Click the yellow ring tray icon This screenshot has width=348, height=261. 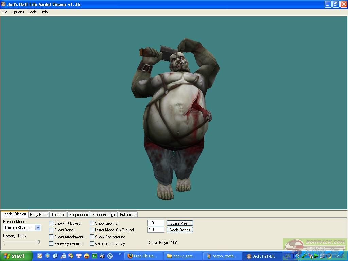pos(329,256)
